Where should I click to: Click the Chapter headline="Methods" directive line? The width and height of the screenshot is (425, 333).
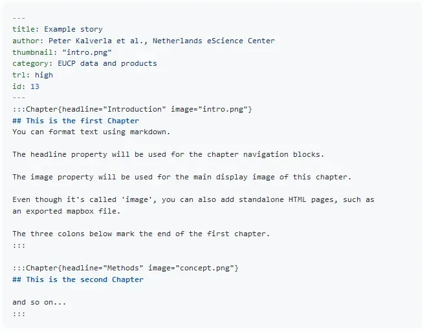(125, 268)
